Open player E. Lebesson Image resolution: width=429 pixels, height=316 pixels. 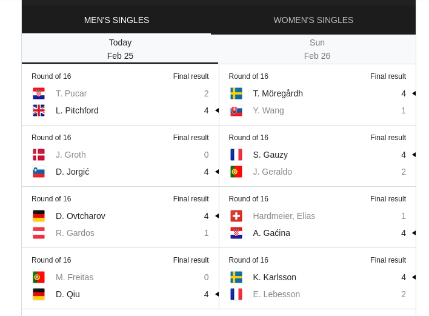pos(276,294)
